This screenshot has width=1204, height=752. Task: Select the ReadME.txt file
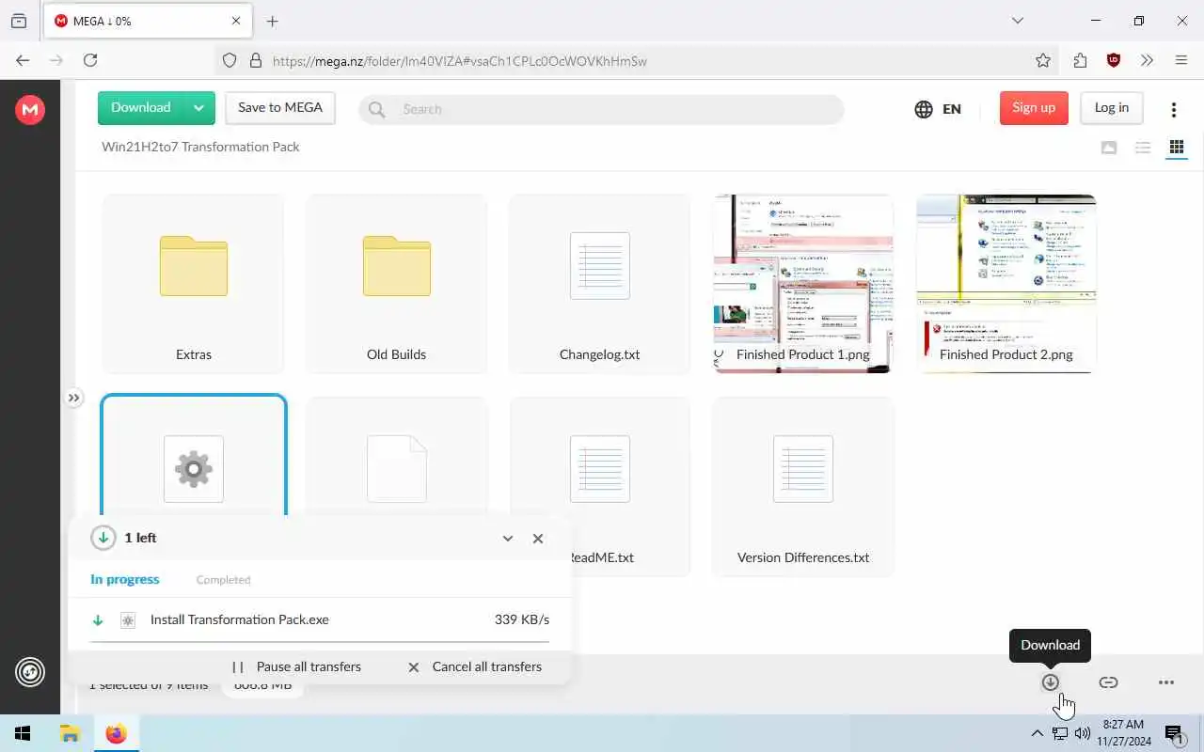600,487
